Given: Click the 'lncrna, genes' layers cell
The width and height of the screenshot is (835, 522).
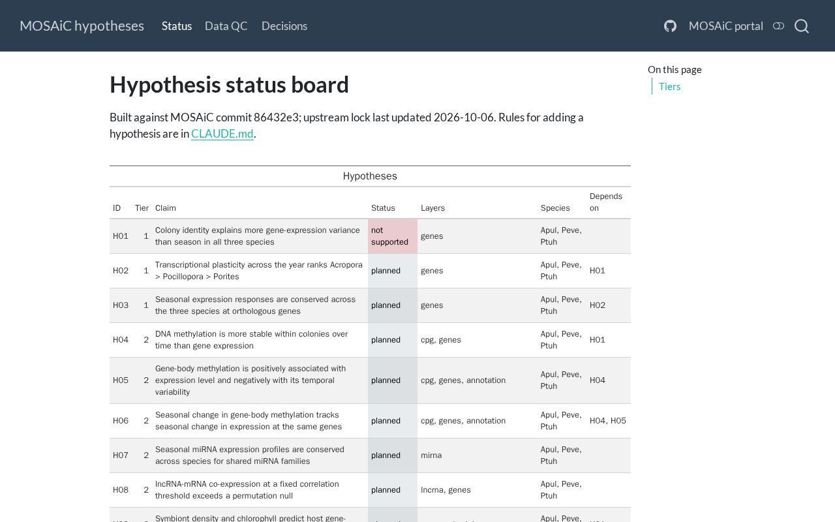Looking at the screenshot, I should [x=478, y=490].
